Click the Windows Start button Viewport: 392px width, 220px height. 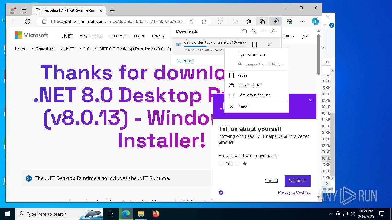pos(7,214)
